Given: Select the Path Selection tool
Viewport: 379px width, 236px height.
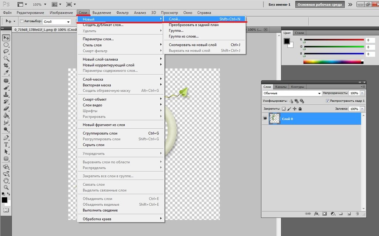Looking at the screenshot, I should pos(6,151).
